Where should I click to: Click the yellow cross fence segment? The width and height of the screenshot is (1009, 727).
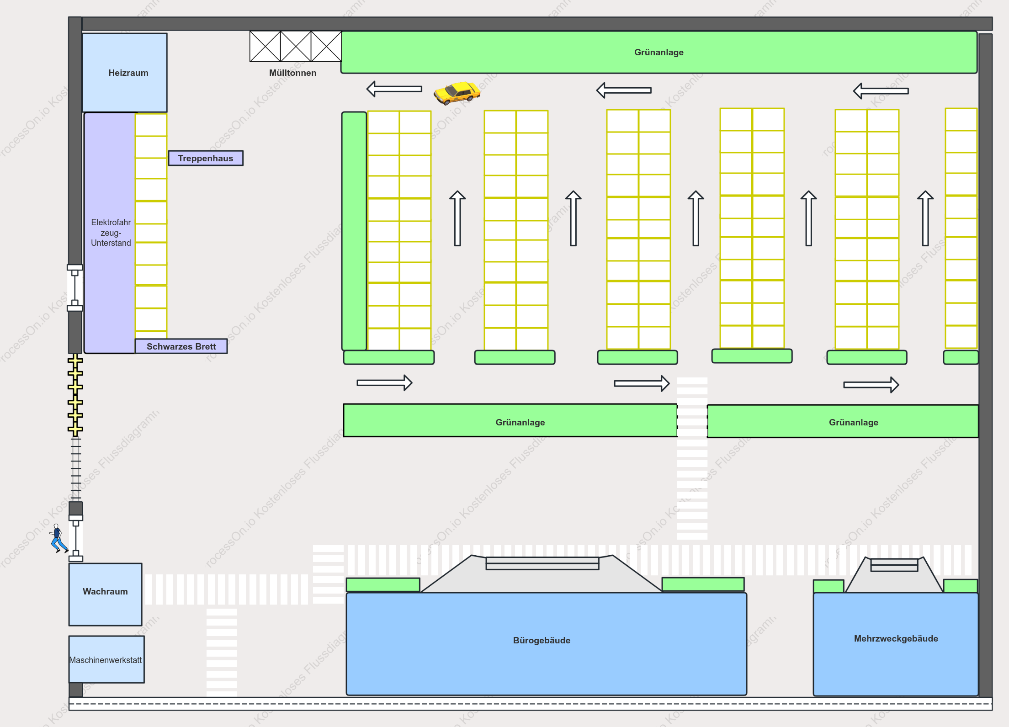click(75, 395)
